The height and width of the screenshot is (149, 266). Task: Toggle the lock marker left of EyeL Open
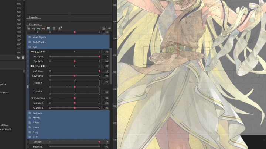coord(28,57)
